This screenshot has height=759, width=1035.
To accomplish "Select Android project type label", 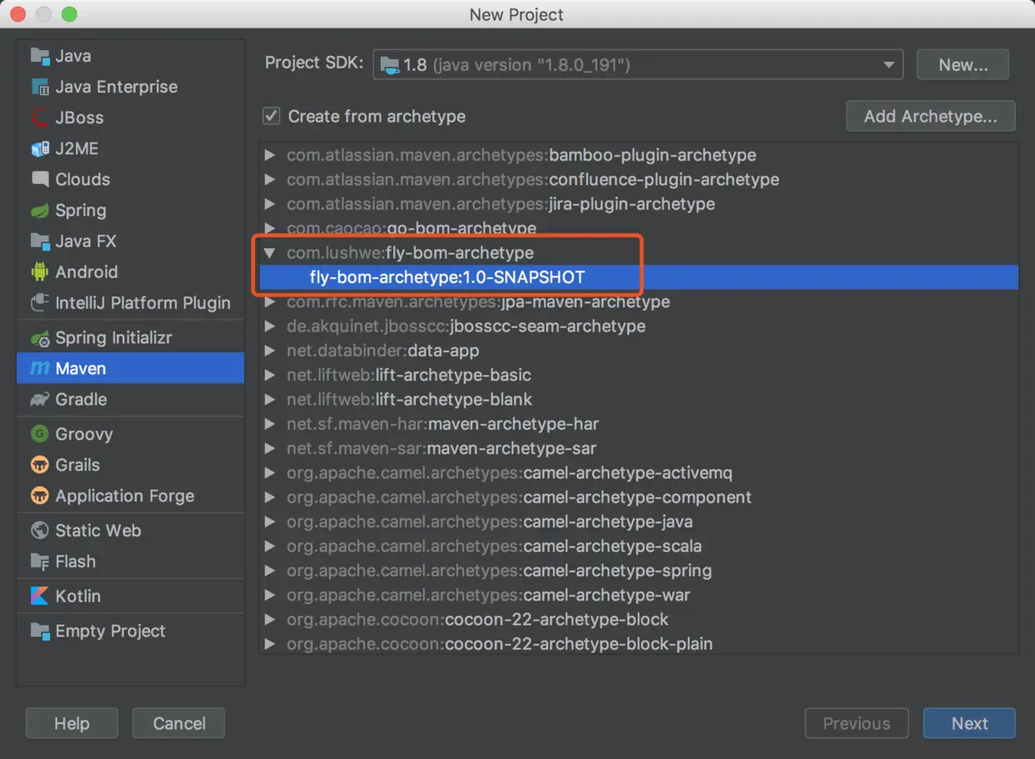I will click(x=87, y=272).
